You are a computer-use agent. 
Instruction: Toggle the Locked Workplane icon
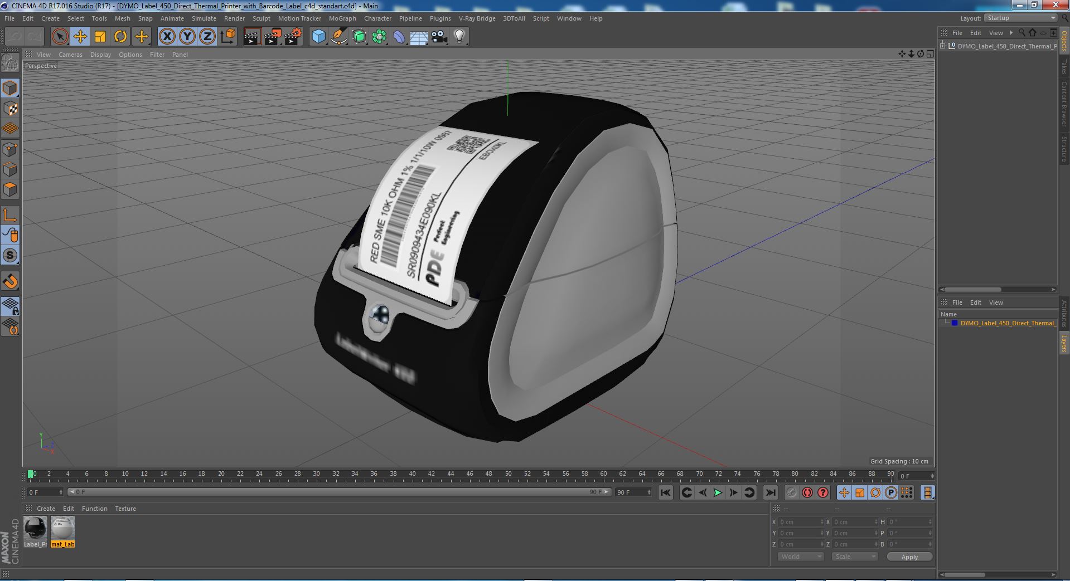pos(10,306)
